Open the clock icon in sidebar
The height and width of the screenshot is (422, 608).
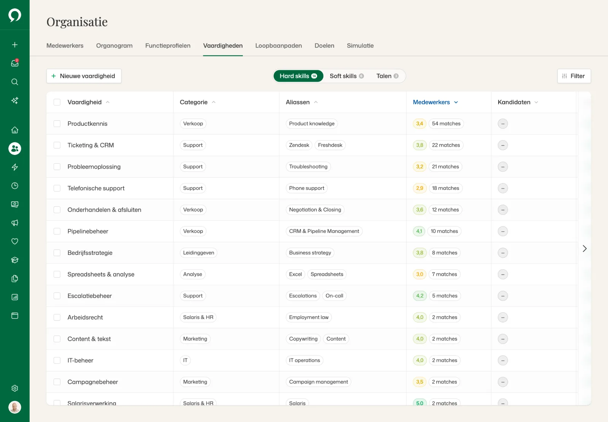(15, 186)
